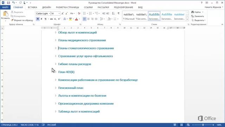Toggle strikethrough (abc) formatting
Viewport: 225px width, 127px height.
click(51, 19)
